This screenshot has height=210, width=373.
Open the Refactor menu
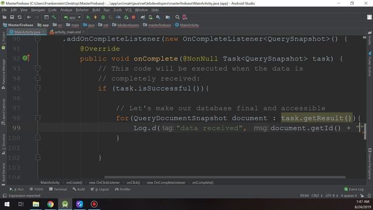tap(82, 10)
